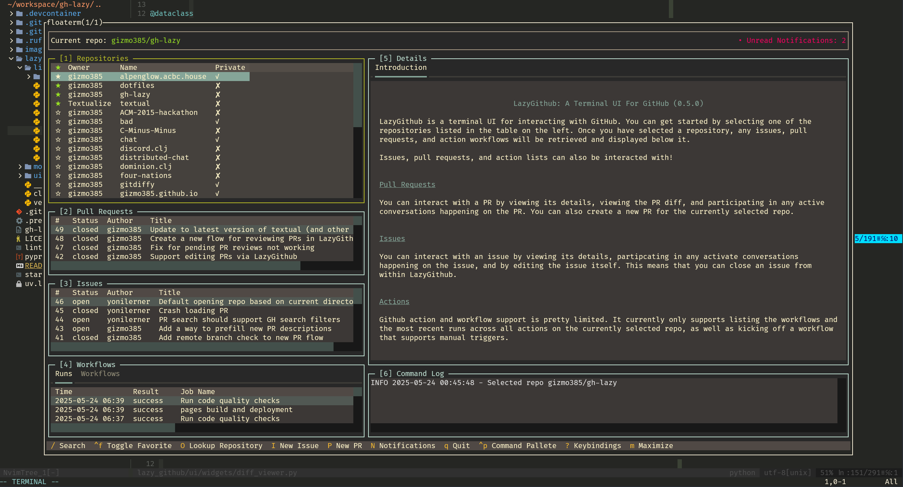This screenshot has height=487, width=903.
Task: Click the Actions link in the Details panel
Action: tap(394, 301)
